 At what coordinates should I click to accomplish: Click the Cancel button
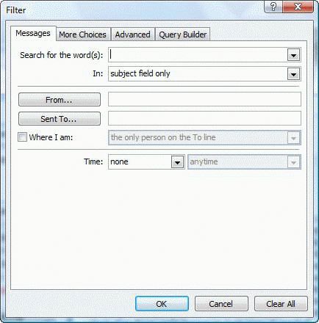click(221, 304)
